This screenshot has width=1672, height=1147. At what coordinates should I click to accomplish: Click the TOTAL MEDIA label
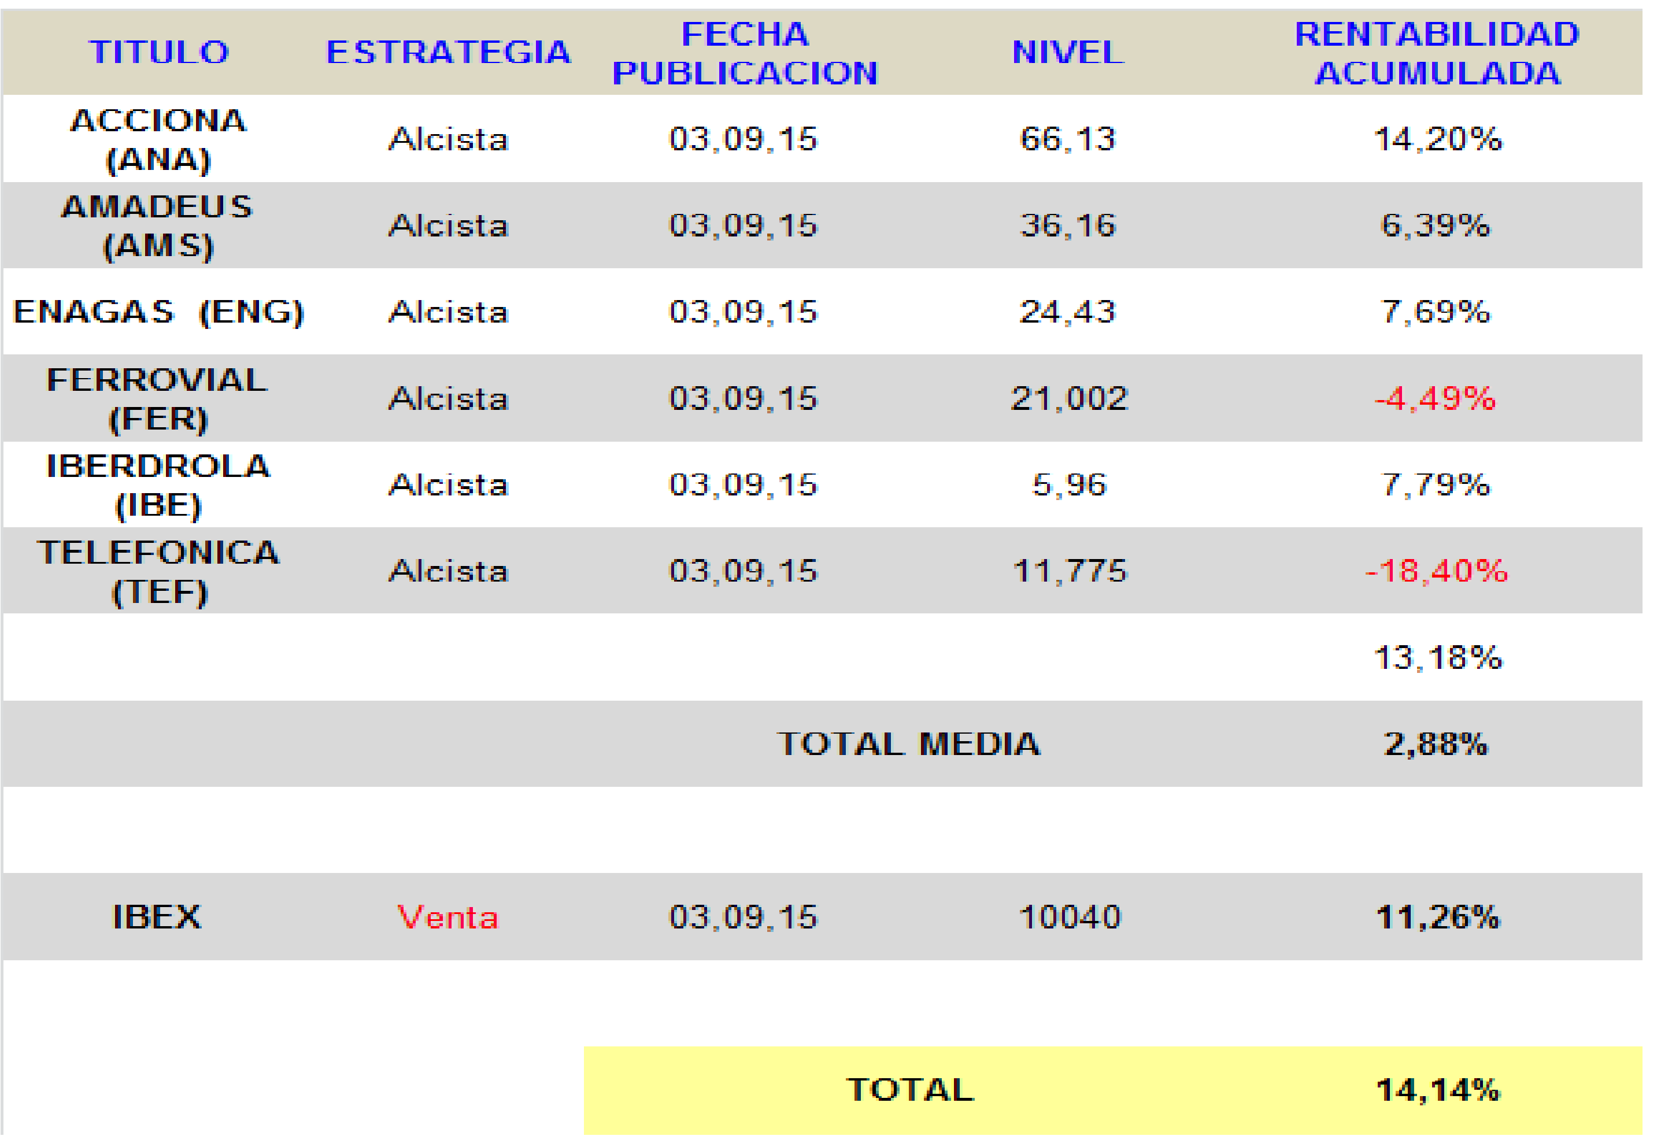coord(909,745)
